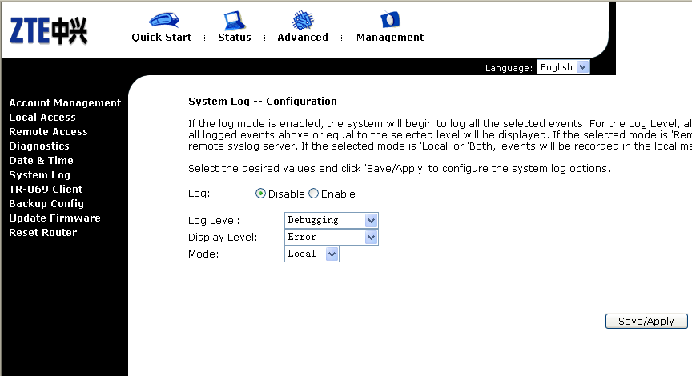Select the Enable log radio button
The height and width of the screenshot is (376, 692).
tap(313, 194)
